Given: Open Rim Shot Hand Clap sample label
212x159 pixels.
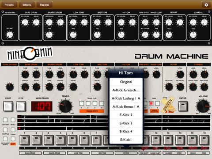Looking at the screenshot, I should click(x=150, y=153).
